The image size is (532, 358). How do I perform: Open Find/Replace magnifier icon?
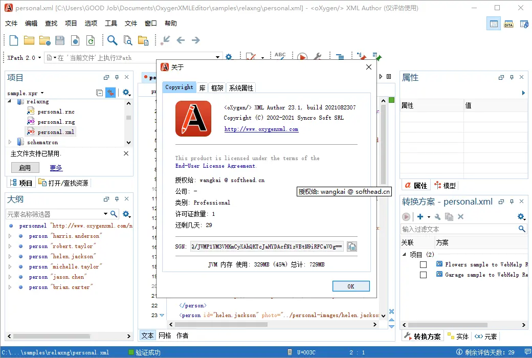[x=113, y=40]
